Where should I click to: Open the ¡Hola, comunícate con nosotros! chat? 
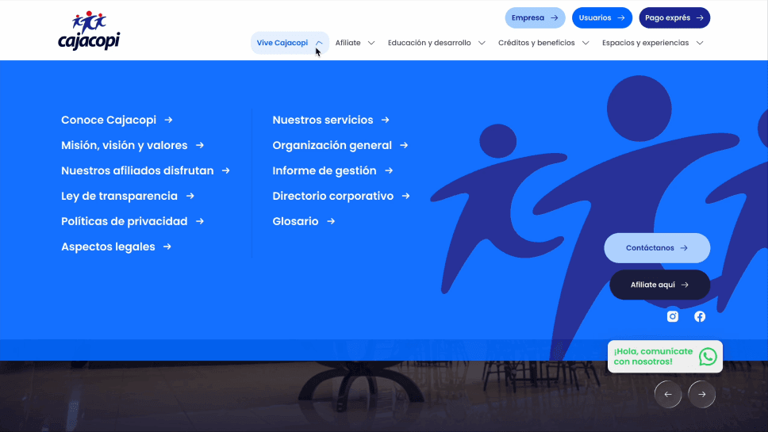pyautogui.click(x=665, y=357)
